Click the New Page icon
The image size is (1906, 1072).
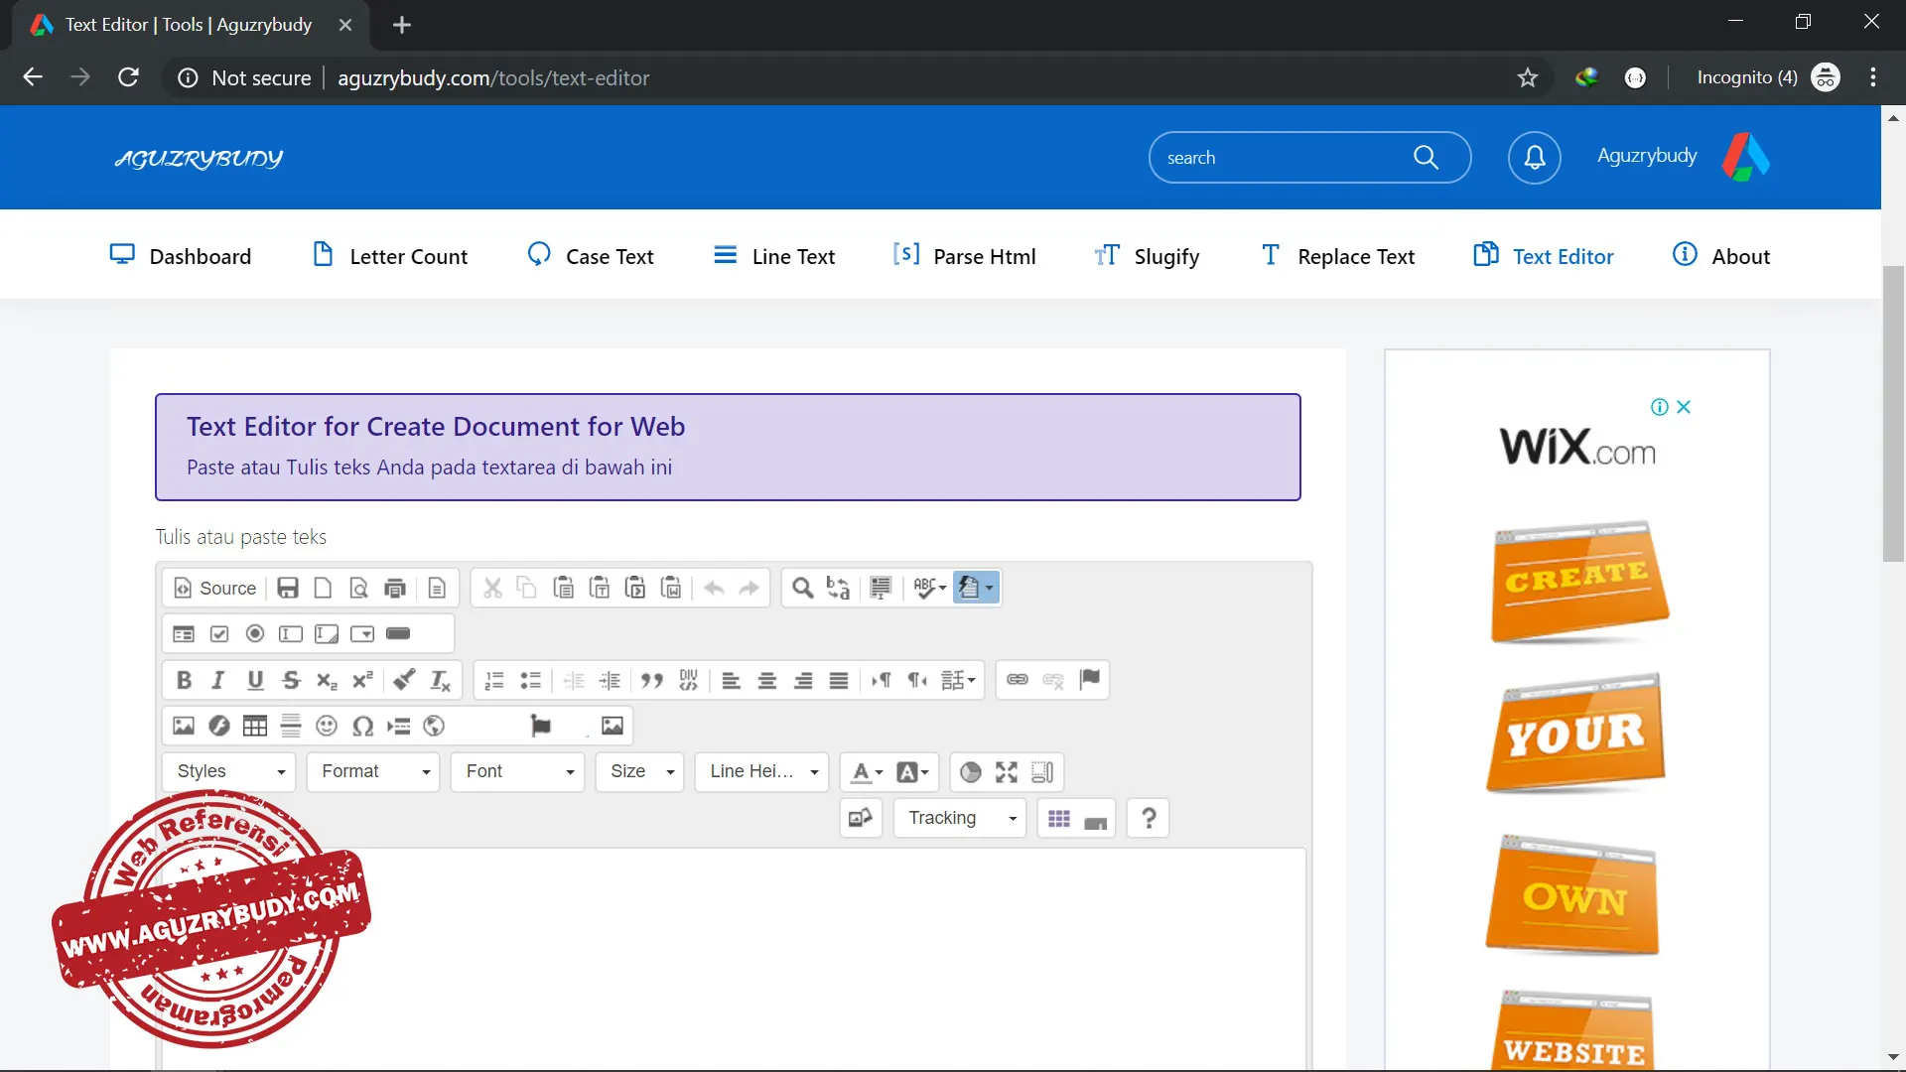(323, 589)
